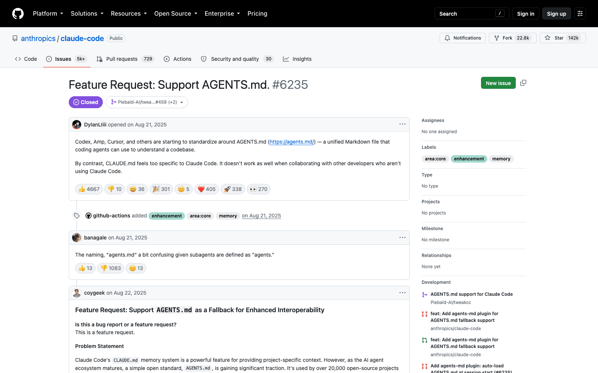Click coygeek's avatar
Image resolution: width=598 pixels, height=373 pixels.
pyautogui.click(x=77, y=293)
